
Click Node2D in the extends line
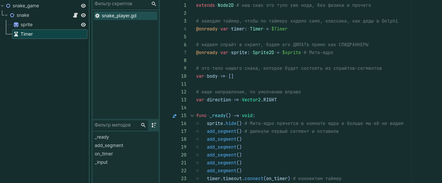pyautogui.click(x=226, y=5)
